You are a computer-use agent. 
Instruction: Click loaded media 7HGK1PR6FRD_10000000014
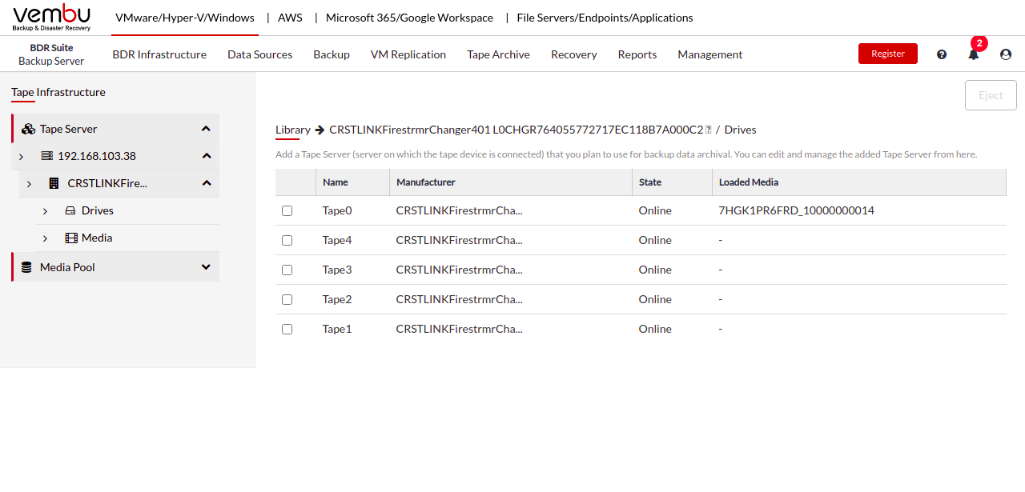[797, 210]
